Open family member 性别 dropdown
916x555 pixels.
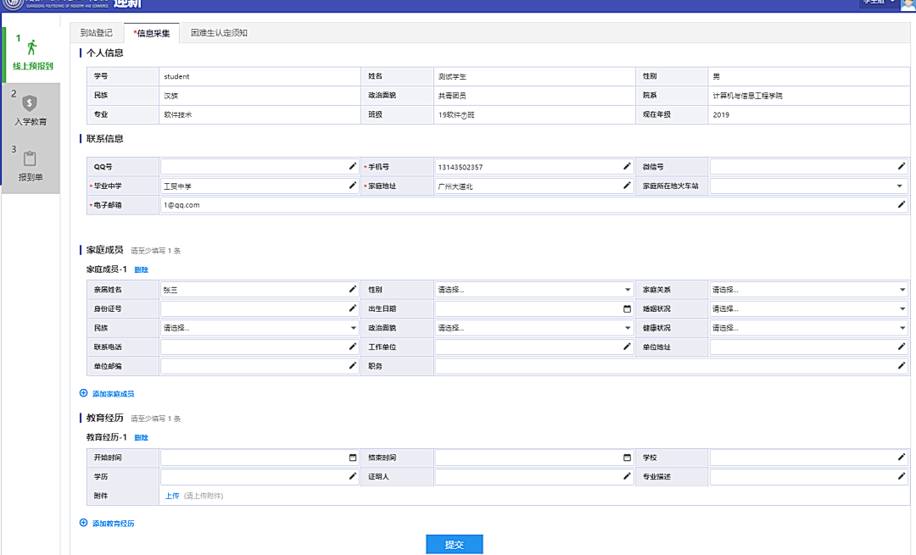pyautogui.click(x=534, y=290)
